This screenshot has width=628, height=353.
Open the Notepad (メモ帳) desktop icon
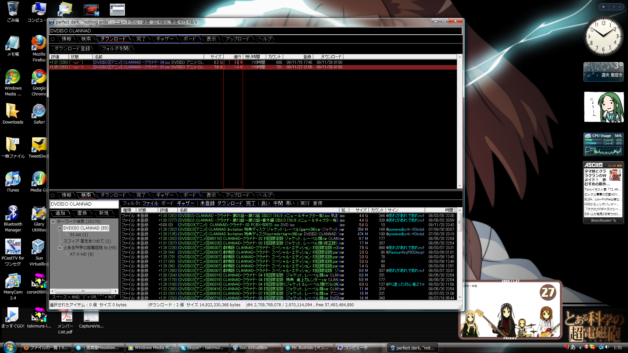[x=13, y=46]
